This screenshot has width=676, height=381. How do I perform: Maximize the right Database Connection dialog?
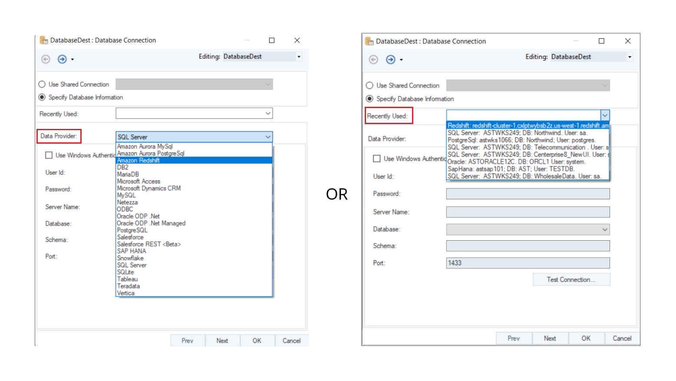[601, 41]
